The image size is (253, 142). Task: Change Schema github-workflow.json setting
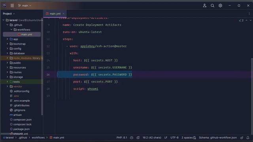(218, 138)
